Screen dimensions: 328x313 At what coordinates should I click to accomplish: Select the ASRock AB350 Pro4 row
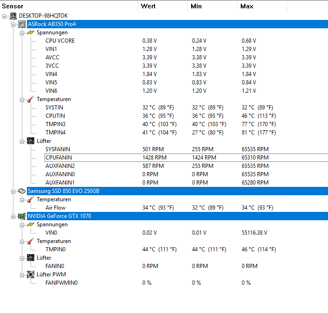coord(177,24)
